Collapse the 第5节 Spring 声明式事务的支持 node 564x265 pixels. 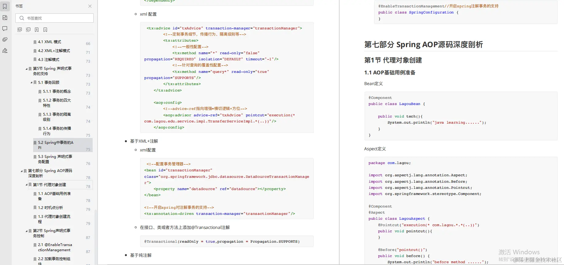[x=26, y=69]
